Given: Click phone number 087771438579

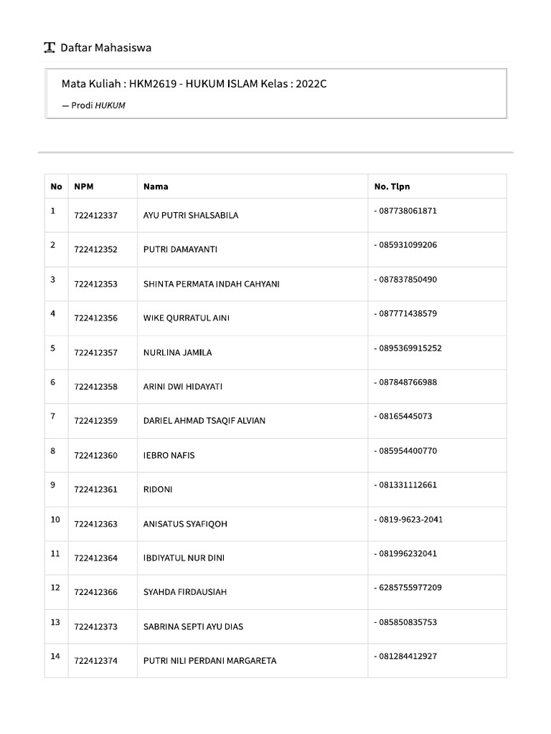Looking at the screenshot, I should 408,313.
